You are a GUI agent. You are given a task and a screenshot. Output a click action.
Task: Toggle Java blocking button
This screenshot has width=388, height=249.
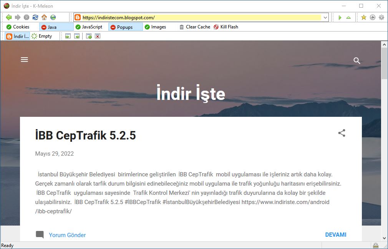[56, 27]
